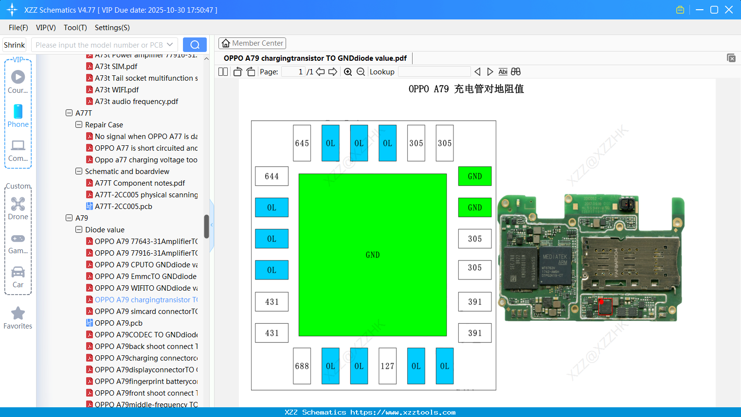The height and width of the screenshot is (417, 741).
Task: Open the model number search dropdown
Action: tap(170, 44)
